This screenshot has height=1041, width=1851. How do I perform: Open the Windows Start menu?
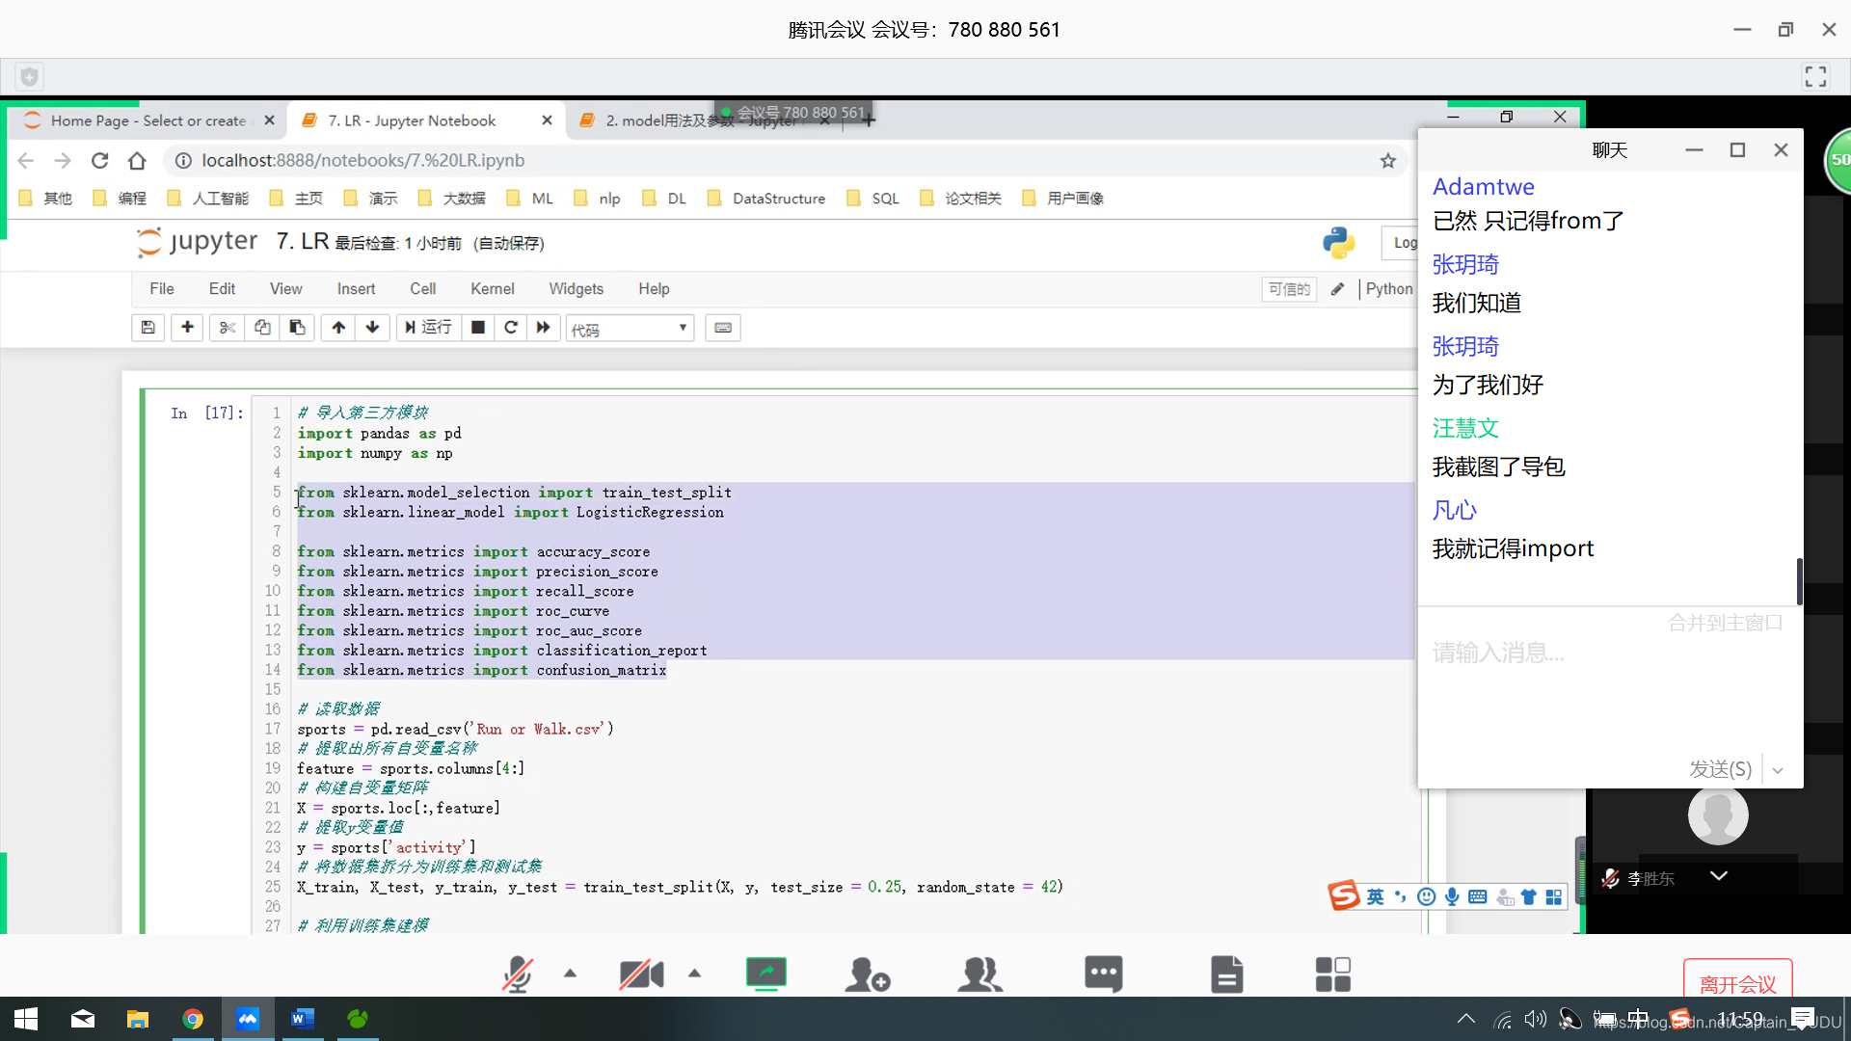pos(26,1019)
